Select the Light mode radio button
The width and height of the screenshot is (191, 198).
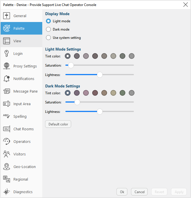pyautogui.click(x=48, y=21)
